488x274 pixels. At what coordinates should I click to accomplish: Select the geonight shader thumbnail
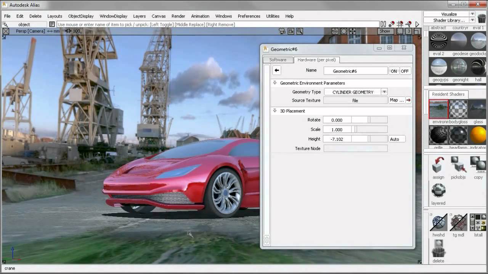click(x=458, y=67)
